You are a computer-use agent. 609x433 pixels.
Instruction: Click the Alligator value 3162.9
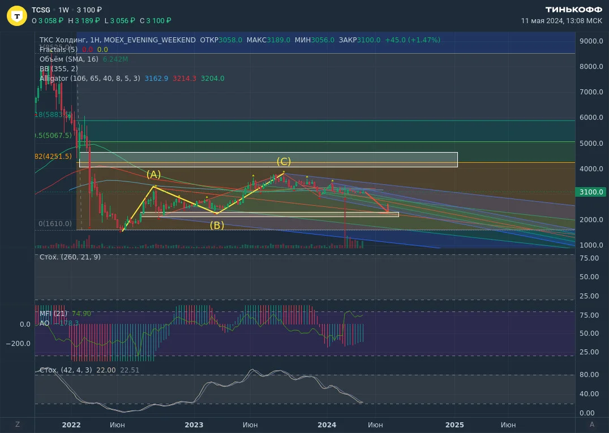pos(157,79)
